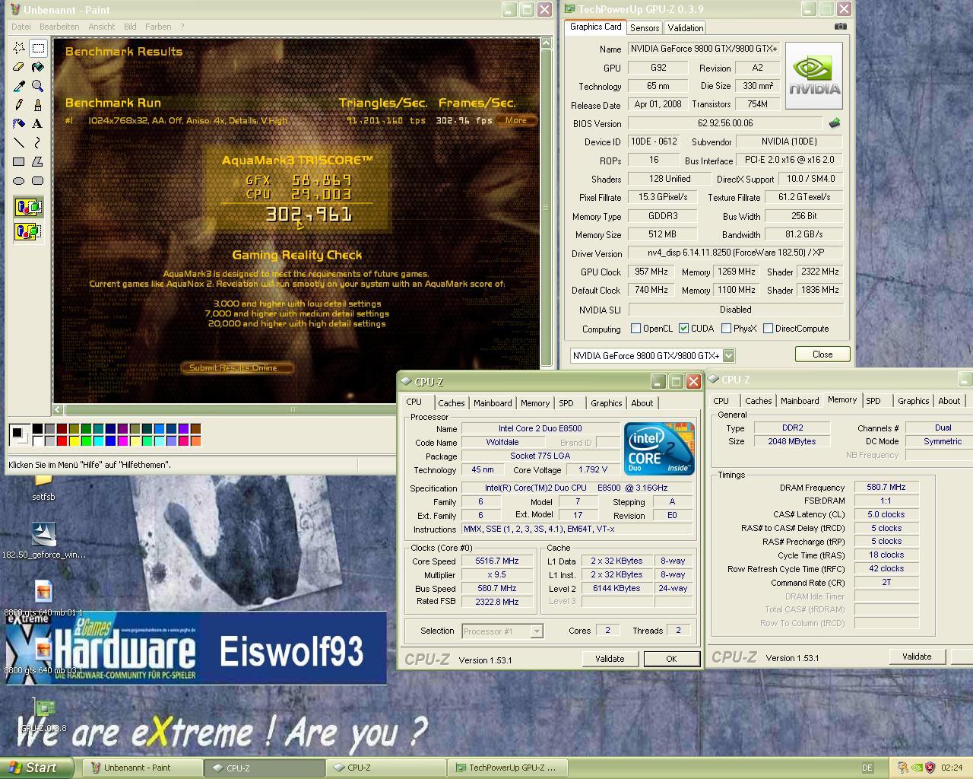Open the red security shield tray icon
The width and height of the screenshot is (973, 779).
(930, 768)
